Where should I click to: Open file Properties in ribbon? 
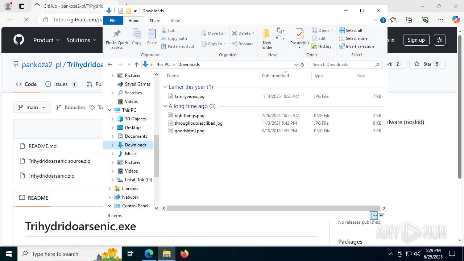(299, 39)
